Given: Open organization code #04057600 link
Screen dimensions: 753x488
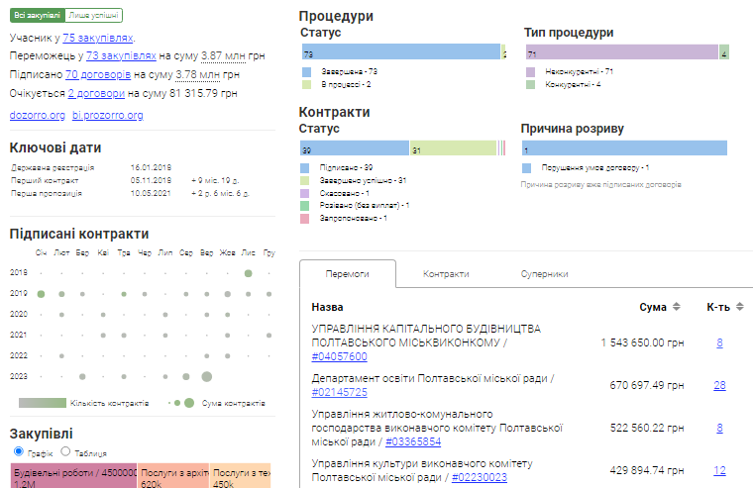Looking at the screenshot, I should pos(339,356).
